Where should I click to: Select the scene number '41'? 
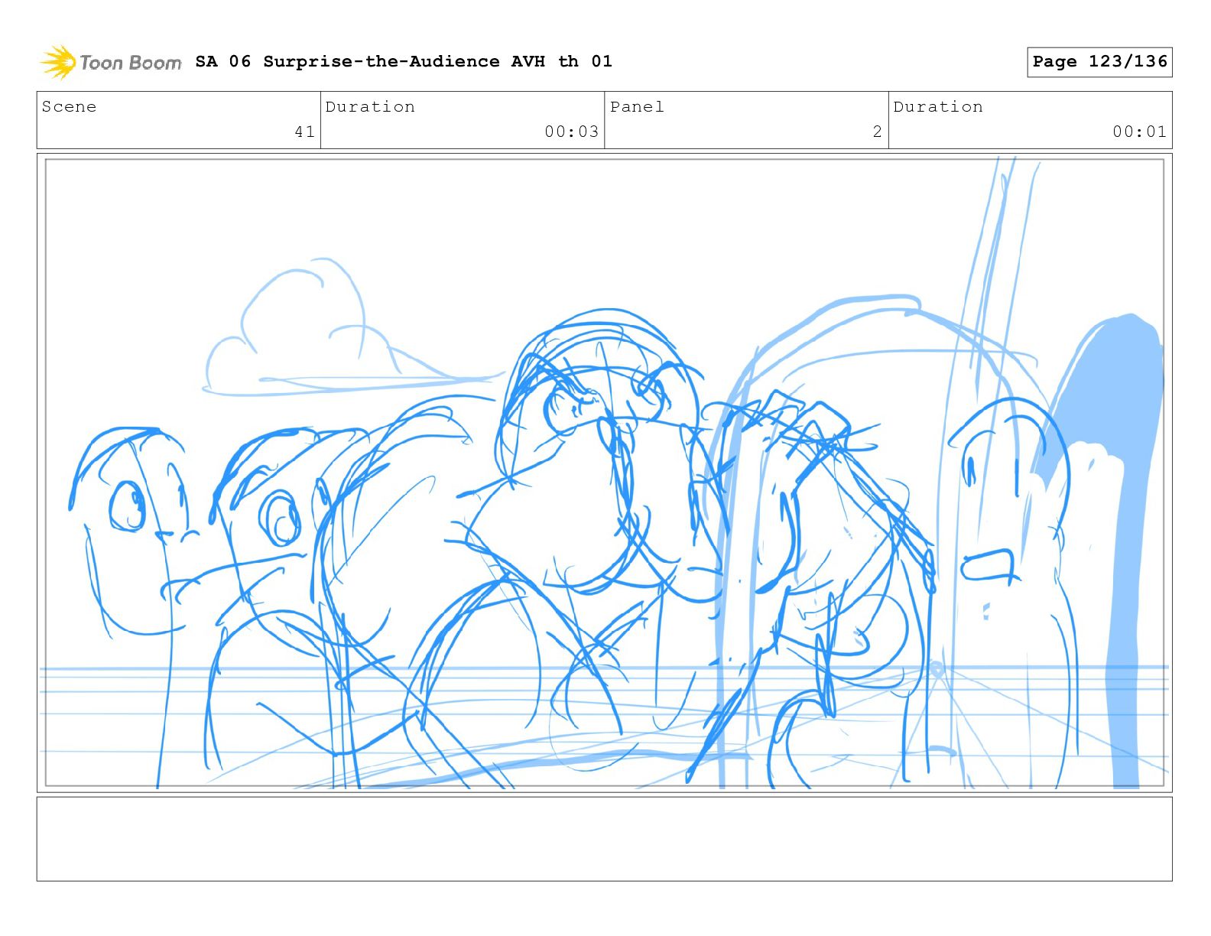[304, 132]
